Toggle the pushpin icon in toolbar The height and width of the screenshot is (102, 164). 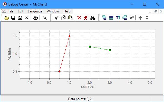[x=45, y=18]
